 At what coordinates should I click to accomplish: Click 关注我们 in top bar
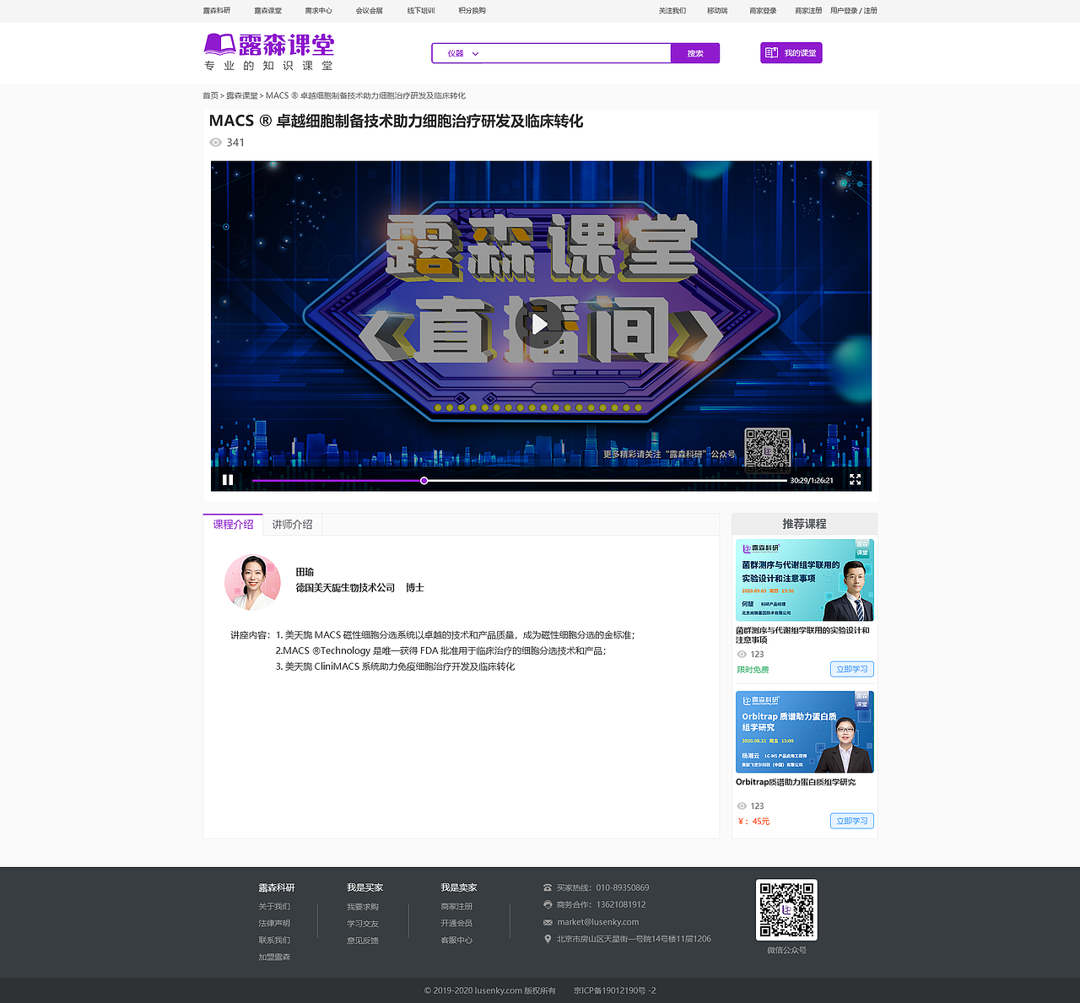672,11
